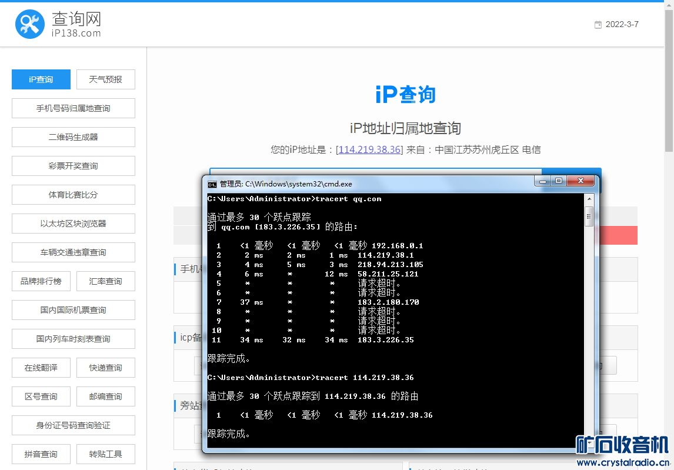674x470 pixels.
Task: Open 车辆交通违章查询
Action: point(74,252)
